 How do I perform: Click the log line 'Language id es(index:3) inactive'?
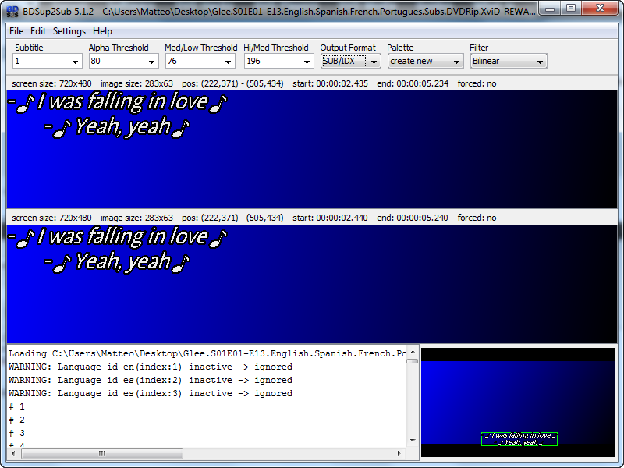pos(151,393)
